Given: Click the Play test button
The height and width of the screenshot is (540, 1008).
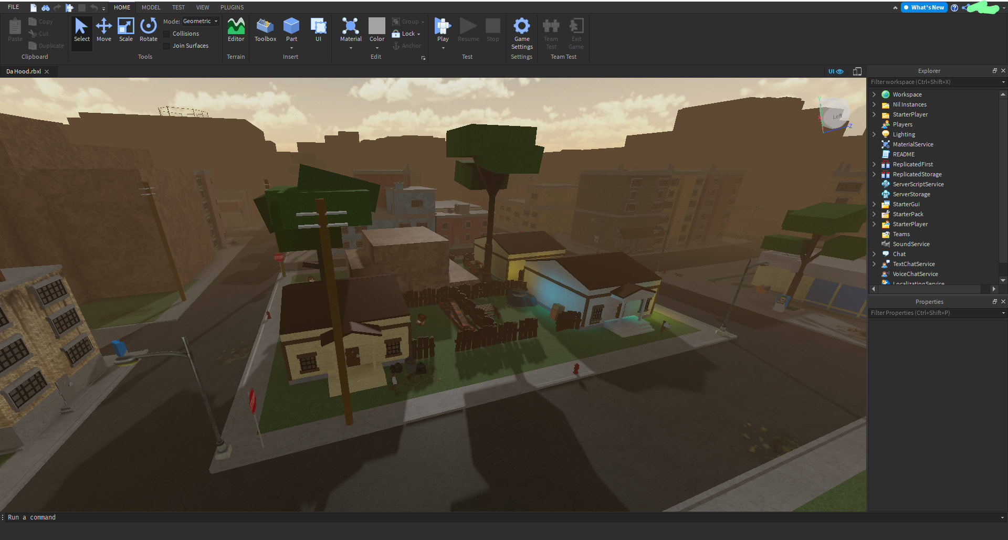Looking at the screenshot, I should pyautogui.click(x=443, y=29).
